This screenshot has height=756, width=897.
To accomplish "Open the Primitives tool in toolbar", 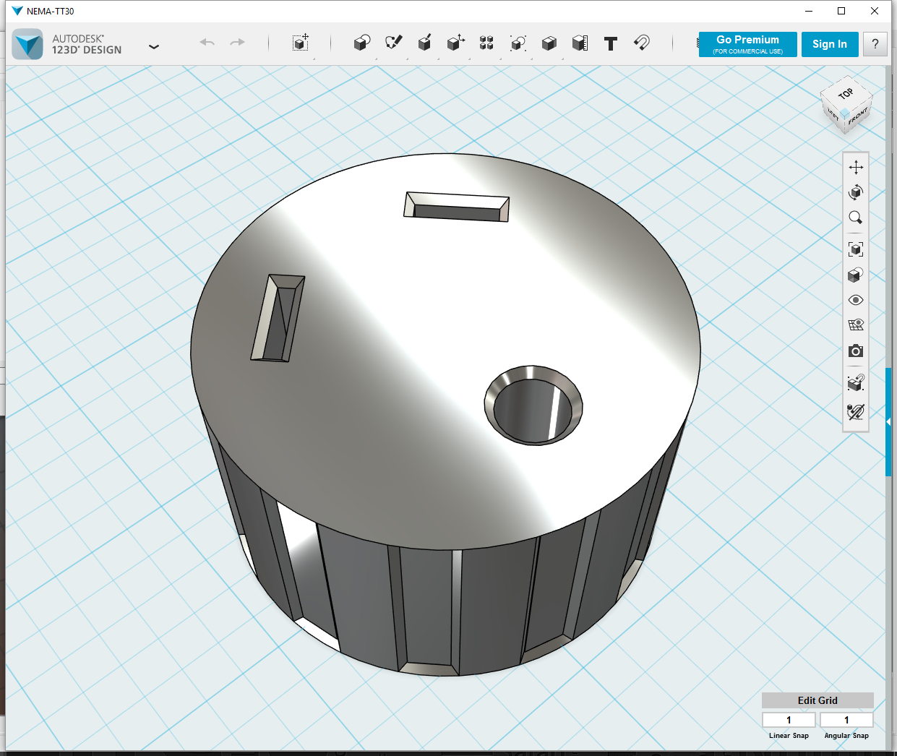I will 362,43.
